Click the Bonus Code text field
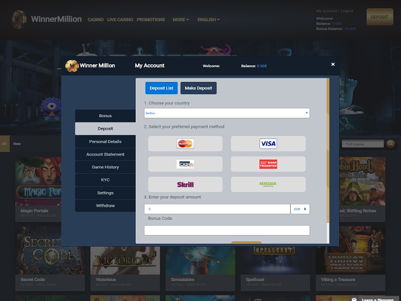 226,230
